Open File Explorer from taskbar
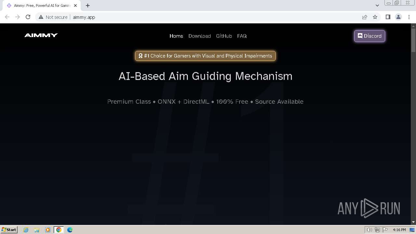 click(x=37, y=230)
